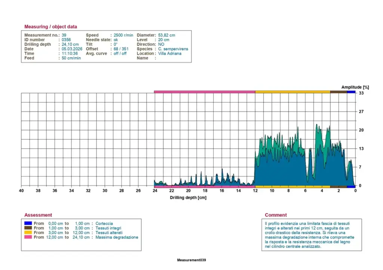Image resolution: width=383 pixels, height=270 pixels.
Task: Click Needle state value ok
Action: tap(116, 40)
